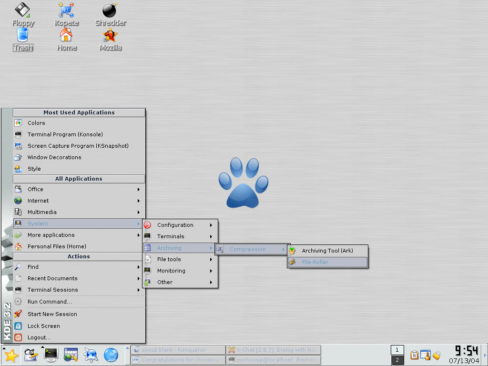Launch Terminal Program (Konsole) menu entry
Image resolution: width=488 pixels, height=366 pixels.
[79, 134]
